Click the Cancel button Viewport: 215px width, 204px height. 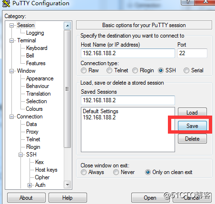[192, 198]
